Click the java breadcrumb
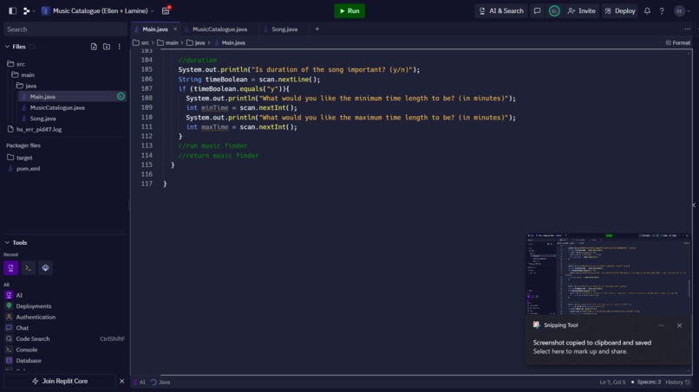 pyautogui.click(x=196, y=42)
